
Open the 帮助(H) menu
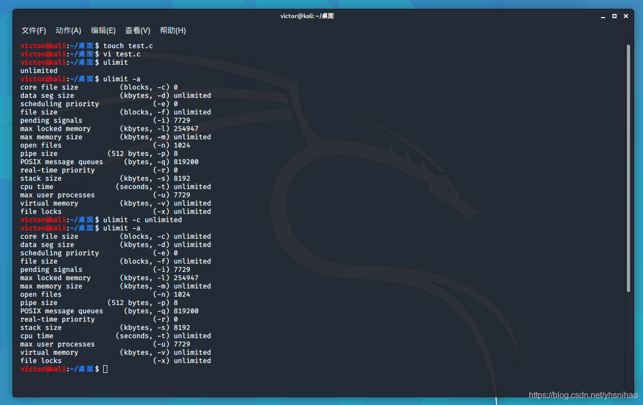click(173, 31)
